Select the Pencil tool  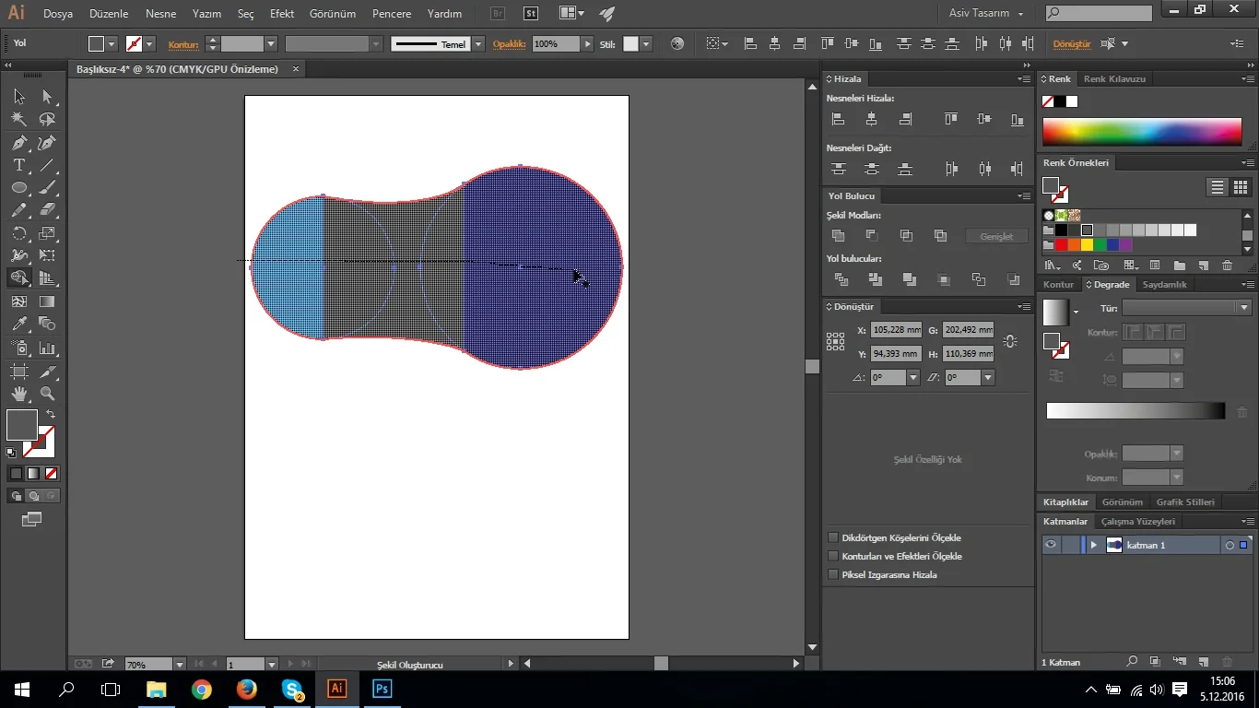click(x=19, y=210)
